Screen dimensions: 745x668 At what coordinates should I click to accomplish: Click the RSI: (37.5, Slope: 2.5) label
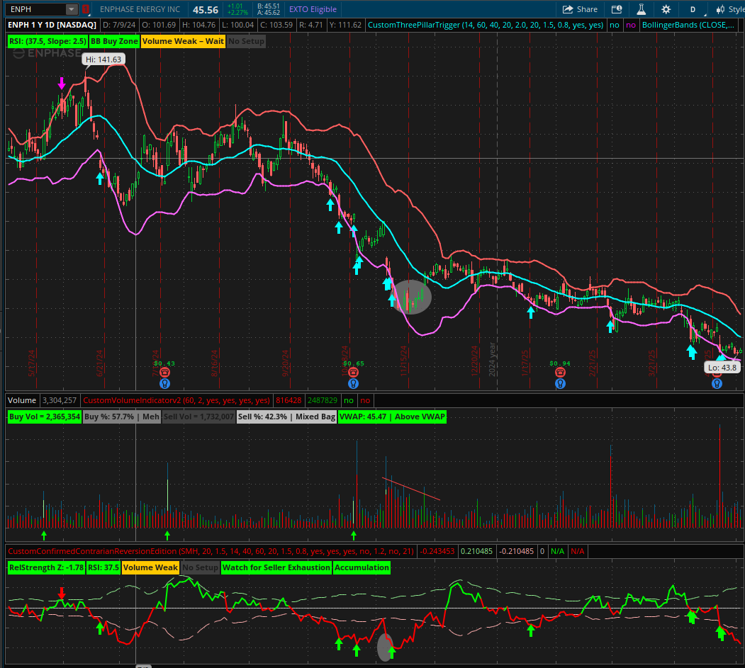[x=47, y=41]
